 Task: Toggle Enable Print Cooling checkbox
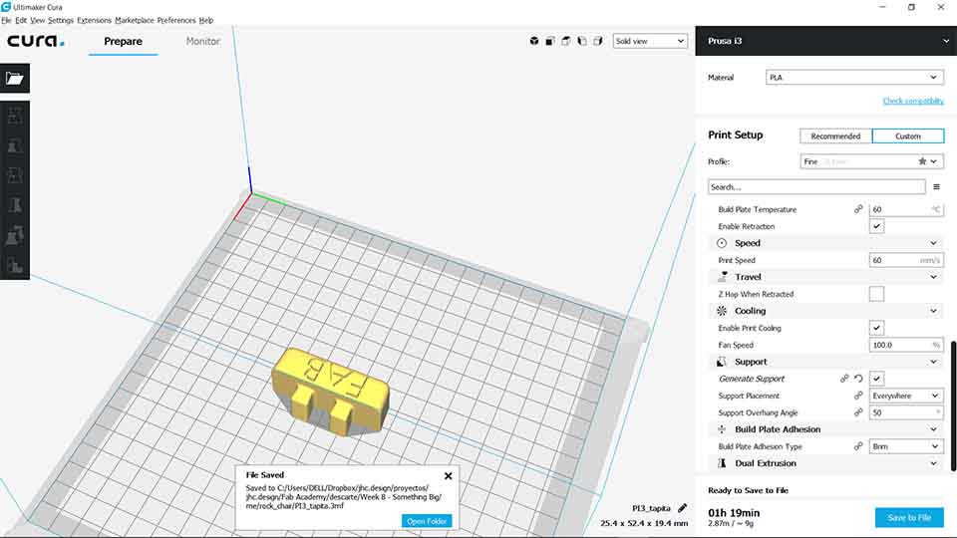876,328
